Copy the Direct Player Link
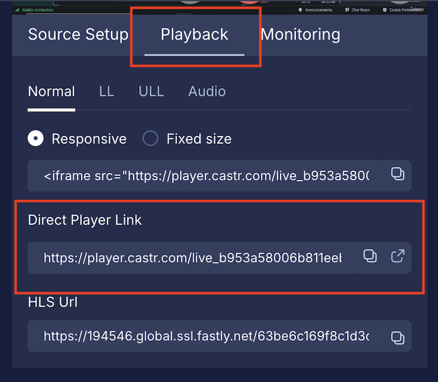 [370, 256]
